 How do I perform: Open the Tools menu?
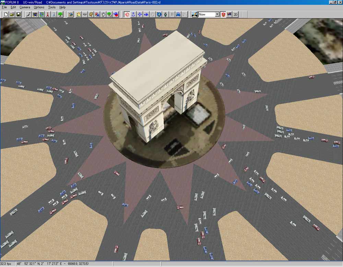coord(52,7)
